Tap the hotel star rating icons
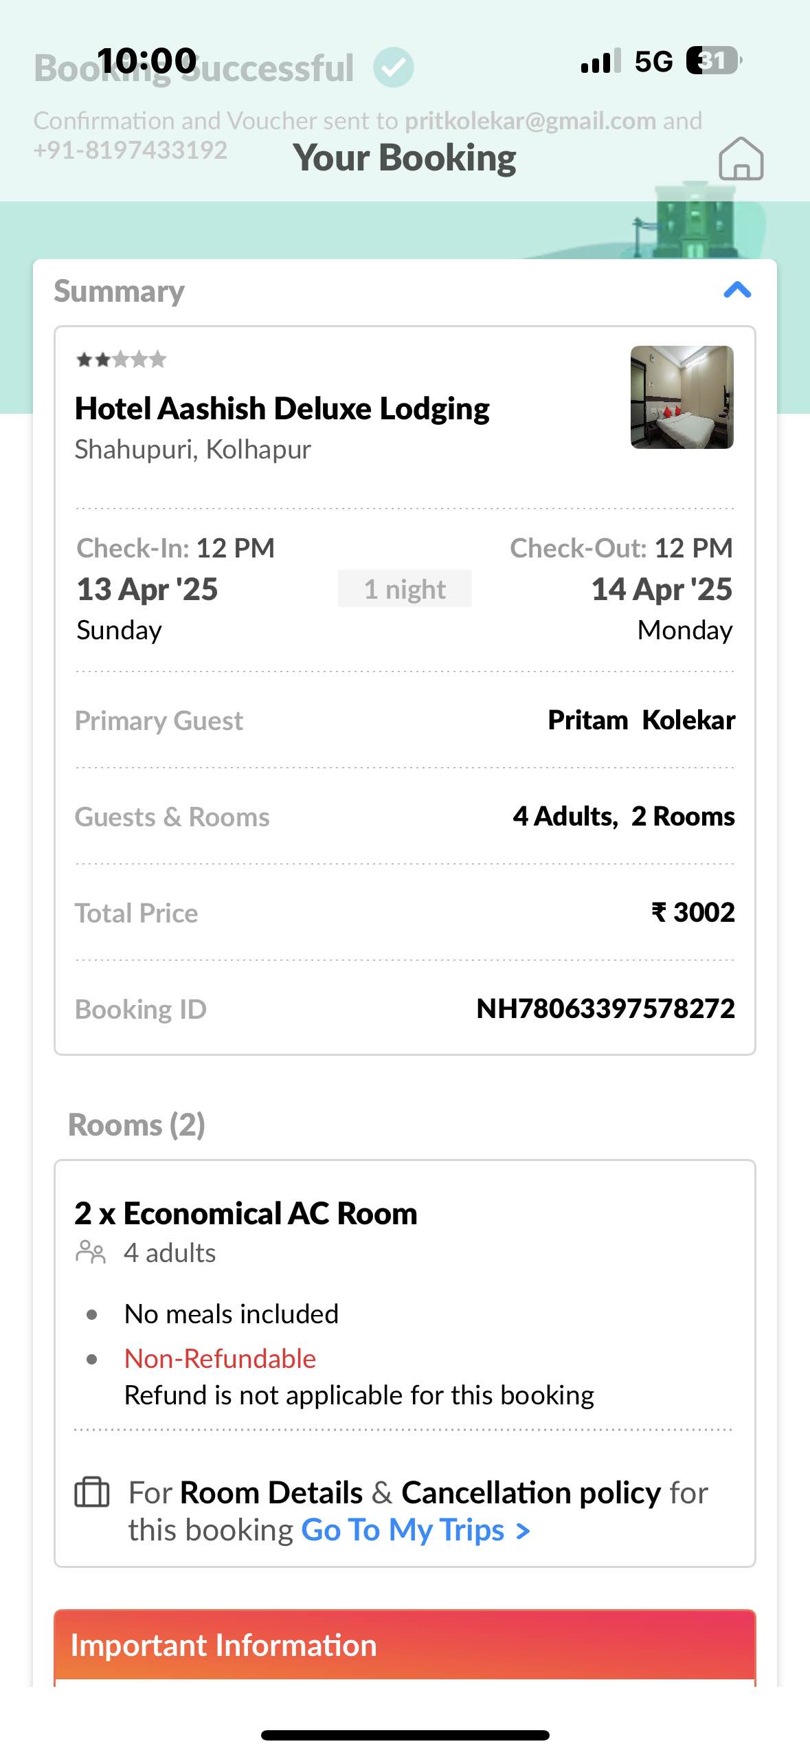This screenshot has width=810, height=1757. 121,359
